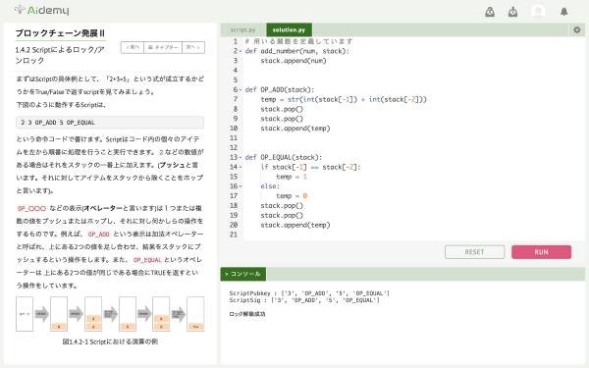
Task: Go to previous lesson with 前へ
Action: tap(133, 47)
